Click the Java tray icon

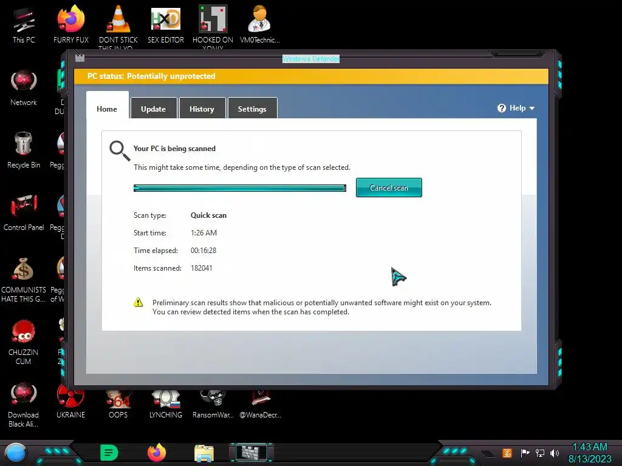[507, 453]
